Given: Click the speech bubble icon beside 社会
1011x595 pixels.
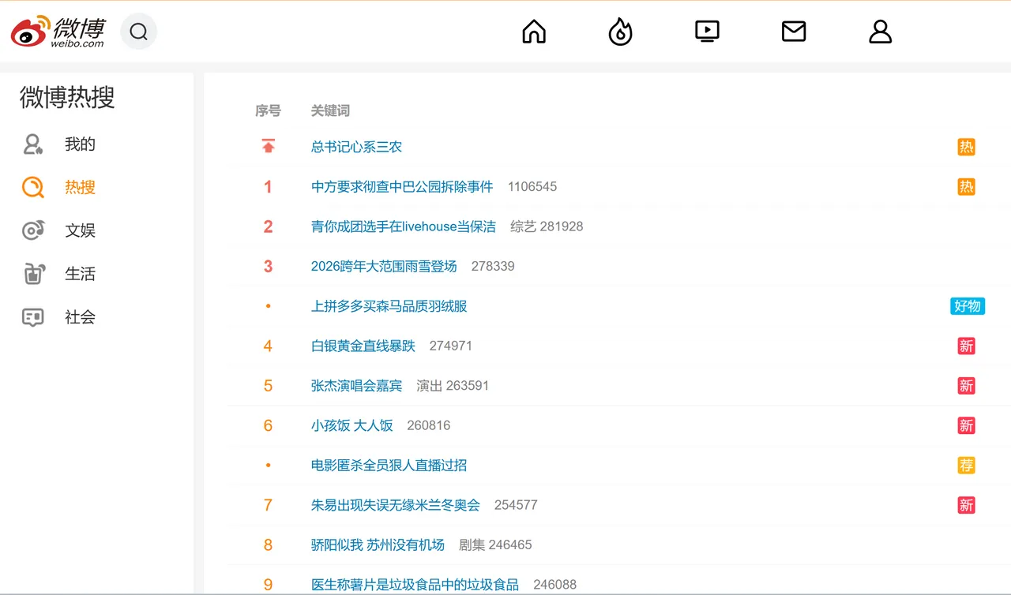Looking at the screenshot, I should pyautogui.click(x=32, y=316).
